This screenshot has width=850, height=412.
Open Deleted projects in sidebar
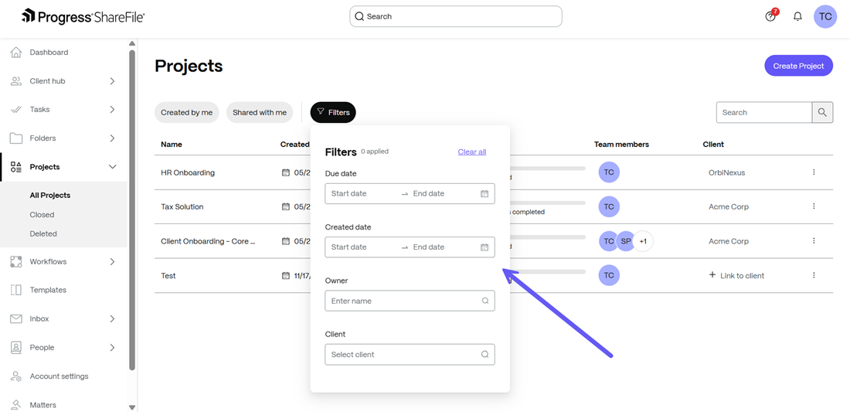tap(43, 233)
